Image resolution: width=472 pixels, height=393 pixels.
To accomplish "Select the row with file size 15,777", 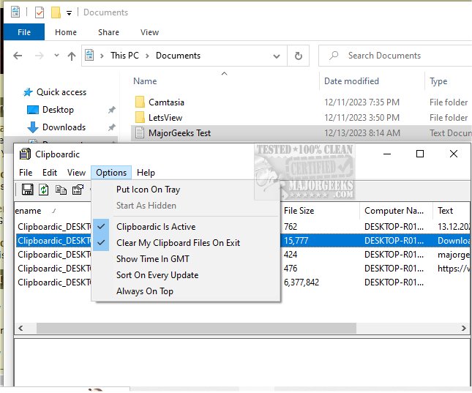I will click(243, 241).
